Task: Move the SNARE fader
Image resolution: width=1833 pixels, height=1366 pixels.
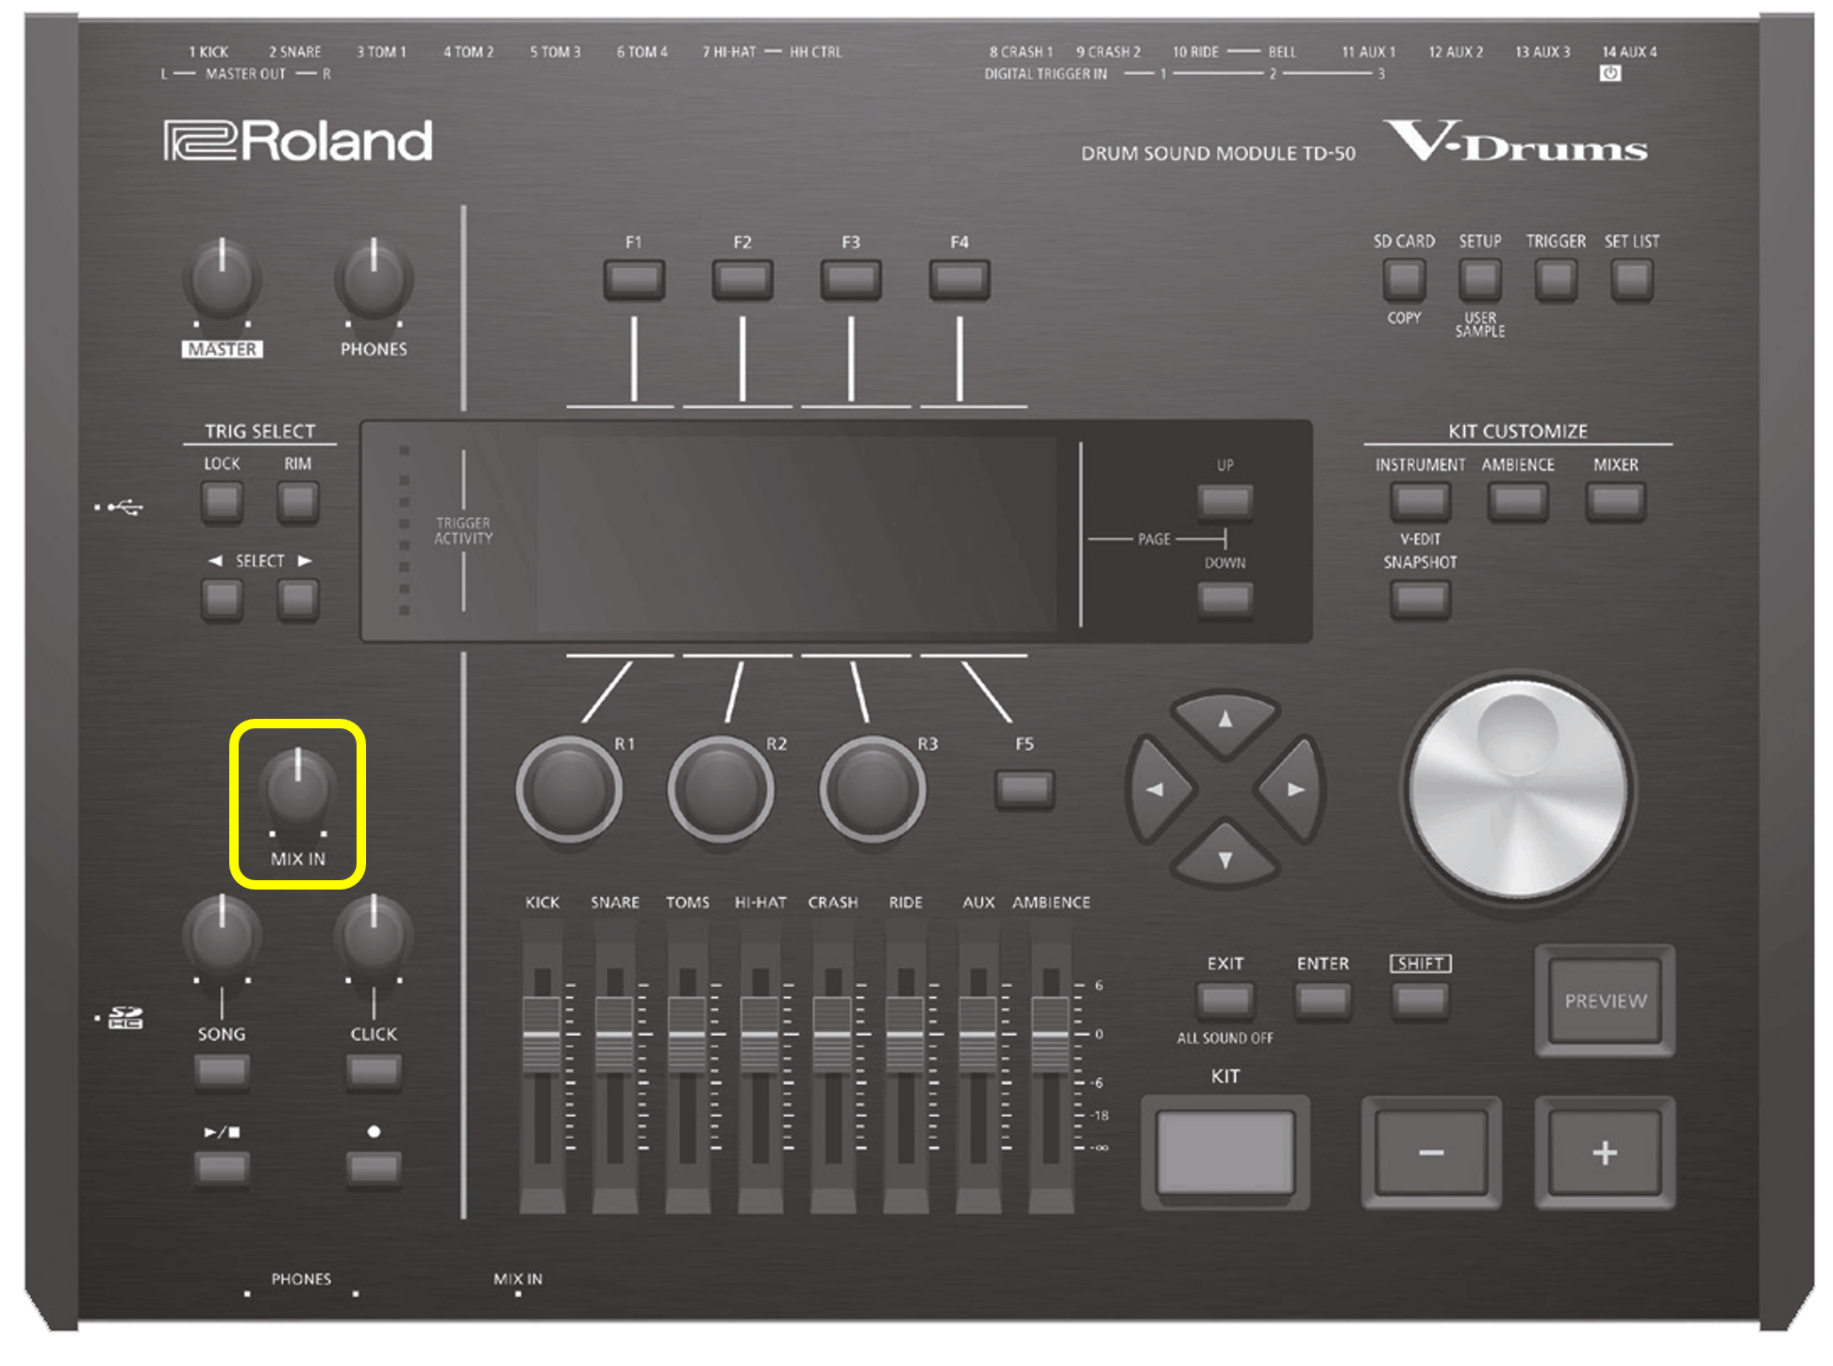Action: pos(615,1035)
